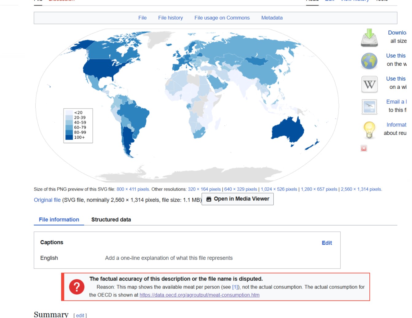Click the '80-99' legend color swatch
The height and width of the screenshot is (318, 412).
(x=69, y=132)
